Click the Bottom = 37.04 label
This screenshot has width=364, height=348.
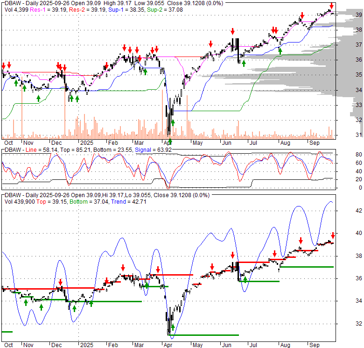coord(90,202)
